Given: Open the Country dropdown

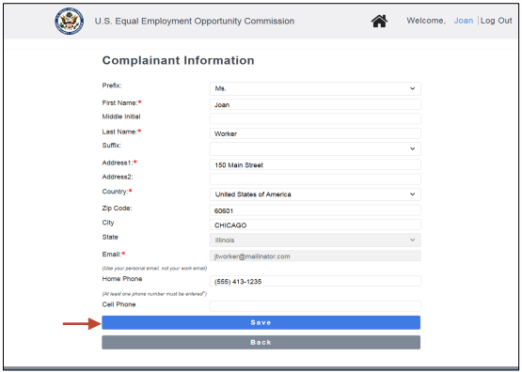Looking at the screenshot, I should tap(315, 194).
